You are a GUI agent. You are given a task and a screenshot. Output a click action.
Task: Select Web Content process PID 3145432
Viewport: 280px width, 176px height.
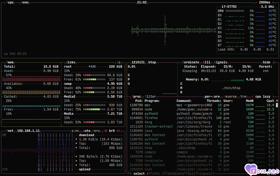coord(202,135)
